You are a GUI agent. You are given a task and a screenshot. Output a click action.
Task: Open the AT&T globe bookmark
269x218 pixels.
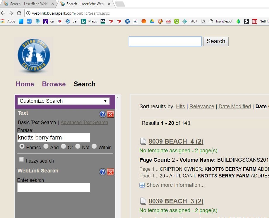click(x=37, y=21)
